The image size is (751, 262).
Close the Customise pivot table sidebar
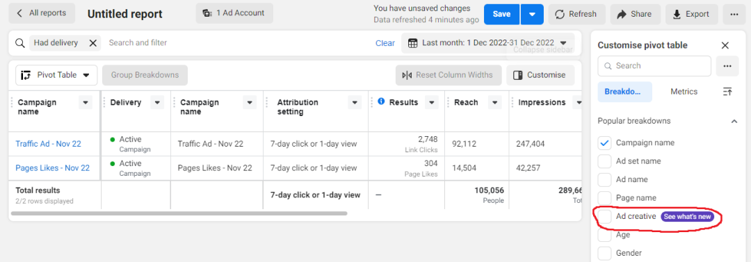725,45
